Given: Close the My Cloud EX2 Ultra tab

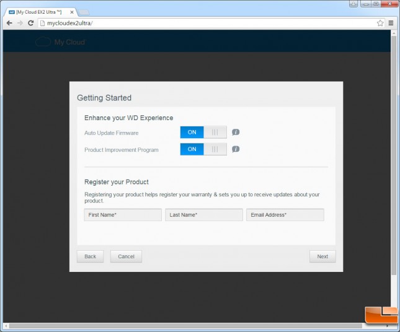Looking at the screenshot, I should 72,12.
